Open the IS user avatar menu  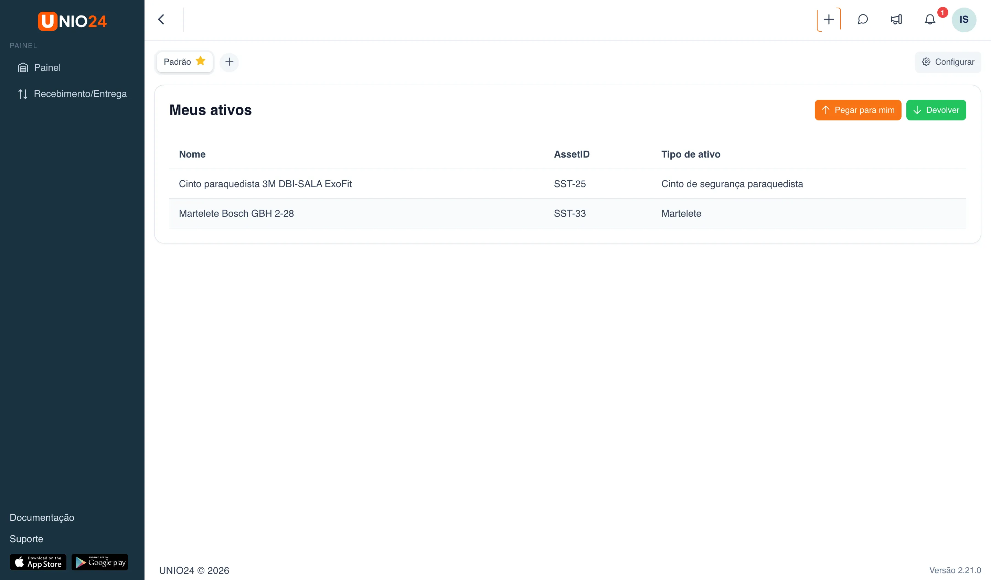coord(964,20)
